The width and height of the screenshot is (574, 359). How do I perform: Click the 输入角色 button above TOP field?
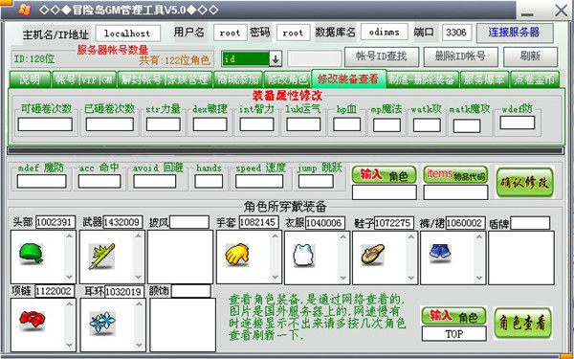click(453, 316)
